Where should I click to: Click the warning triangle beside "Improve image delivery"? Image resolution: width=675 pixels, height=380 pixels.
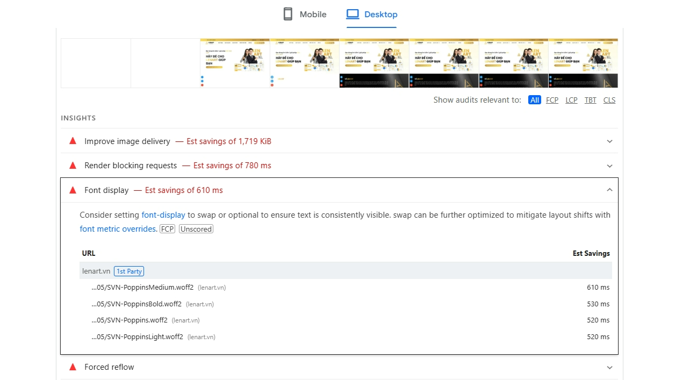coord(73,141)
